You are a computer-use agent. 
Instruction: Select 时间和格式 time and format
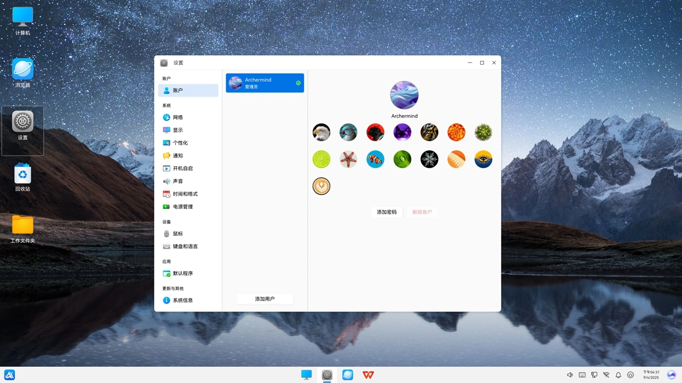point(185,194)
